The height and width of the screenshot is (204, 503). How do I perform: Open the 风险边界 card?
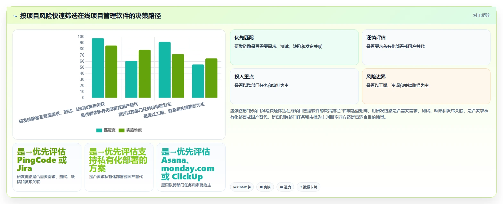tap(426, 86)
